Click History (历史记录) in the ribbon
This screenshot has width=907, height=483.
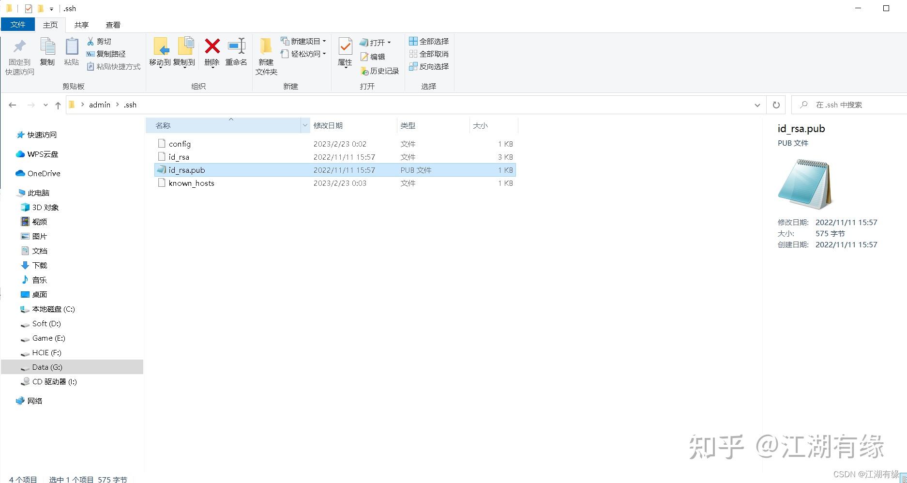tap(380, 71)
